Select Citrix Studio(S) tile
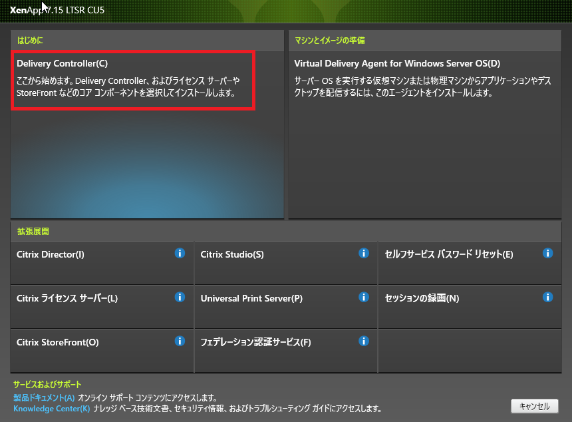The width and height of the screenshot is (572, 422). pos(232,255)
